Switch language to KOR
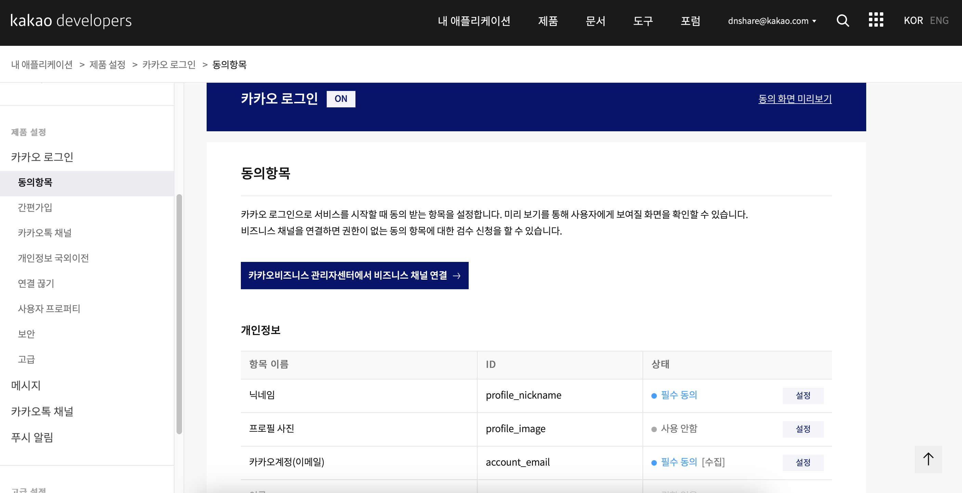This screenshot has height=493, width=962. click(913, 21)
